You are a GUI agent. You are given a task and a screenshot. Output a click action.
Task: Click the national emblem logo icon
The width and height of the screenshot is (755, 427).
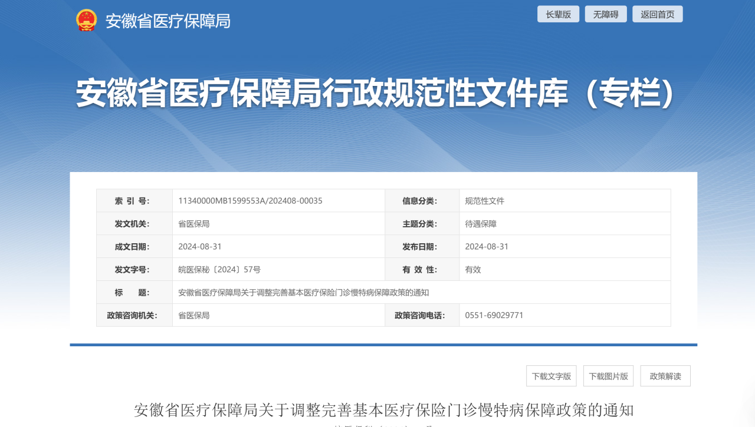tap(87, 20)
